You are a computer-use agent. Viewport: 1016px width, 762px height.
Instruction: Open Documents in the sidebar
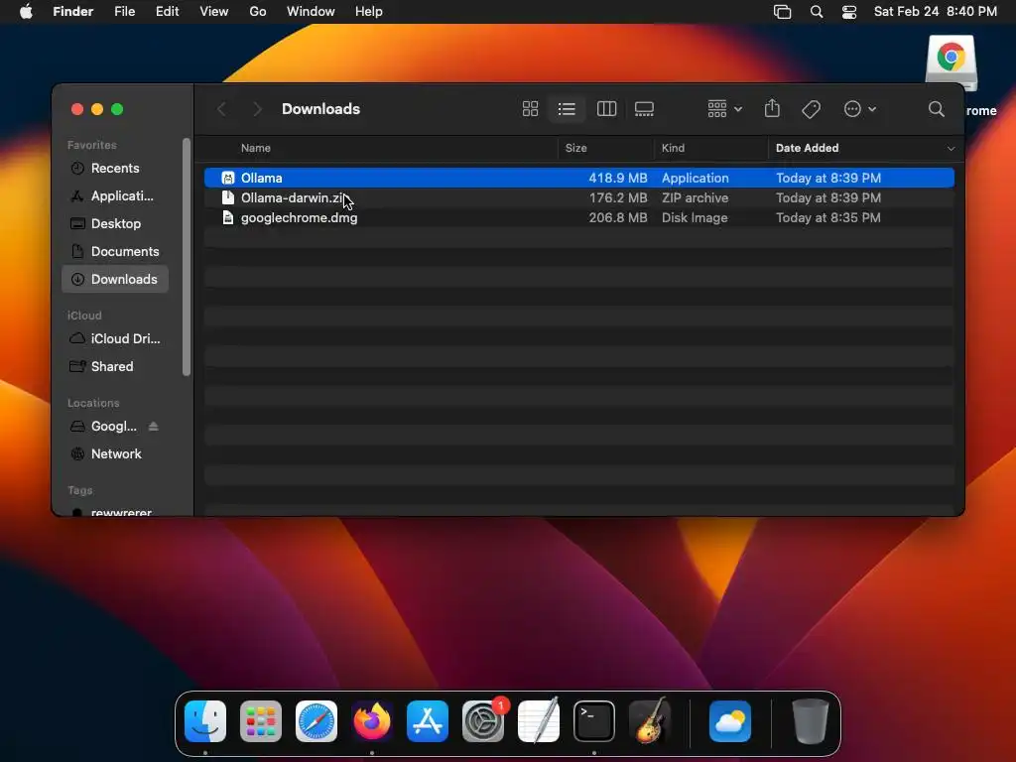pos(115,252)
